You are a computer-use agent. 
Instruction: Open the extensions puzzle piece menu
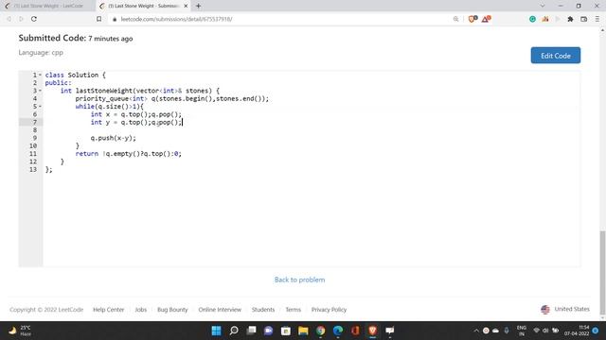click(570, 19)
